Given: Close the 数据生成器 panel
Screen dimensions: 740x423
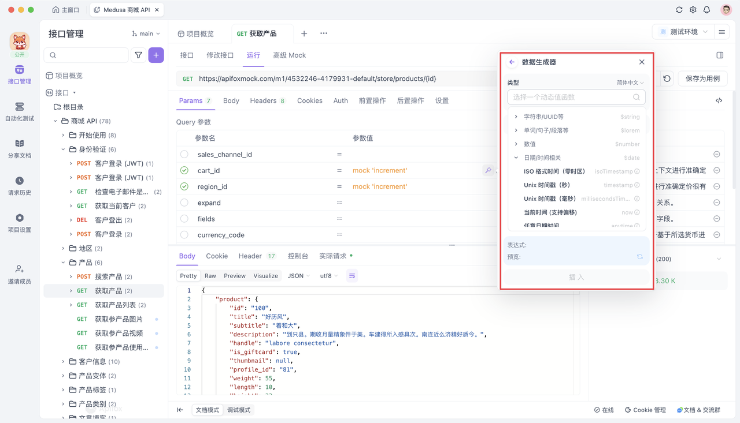Looking at the screenshot, I should [x=642, y=62].
